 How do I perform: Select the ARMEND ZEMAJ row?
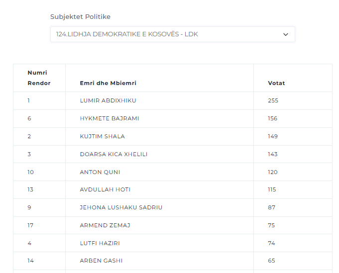[x=173, y=225]
